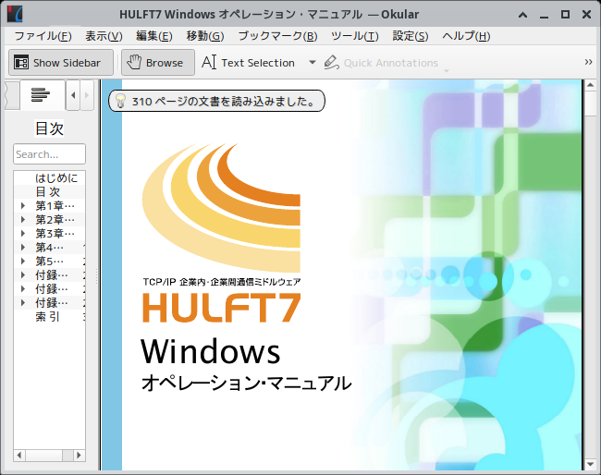Click sidebar tab scroll right arrow

coord(87,95)
